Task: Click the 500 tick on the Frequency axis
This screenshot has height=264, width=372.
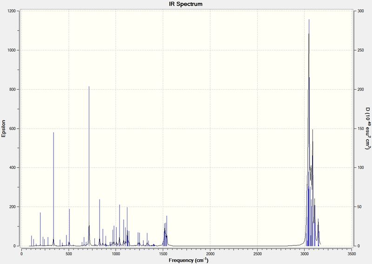Action: click(x=69, y=254)
